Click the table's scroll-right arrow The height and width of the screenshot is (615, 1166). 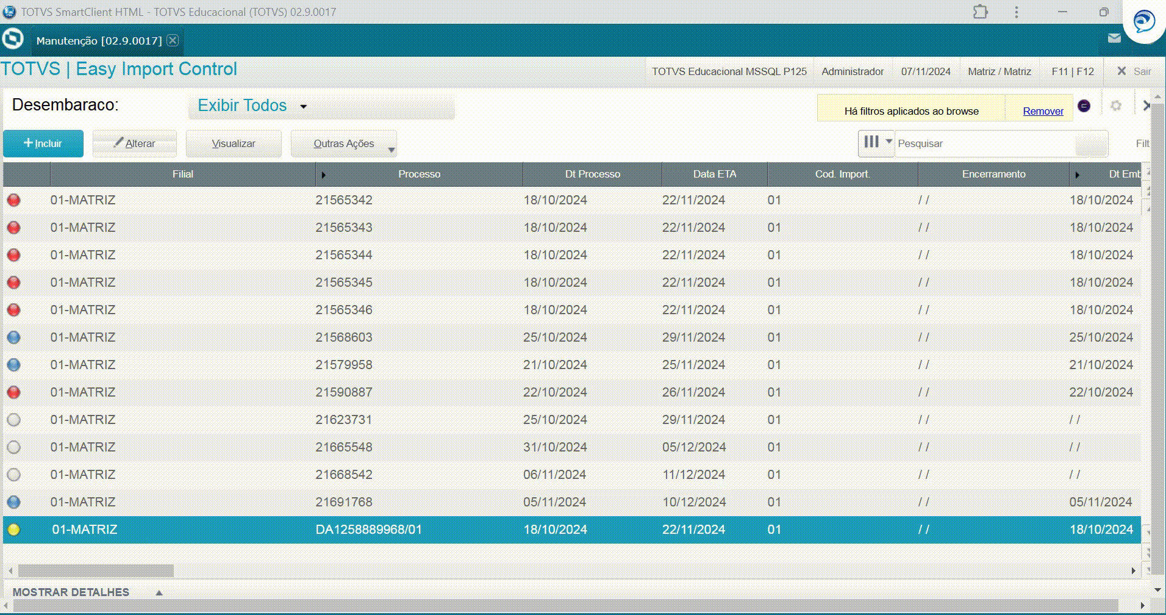click(x=1133, y=570)
